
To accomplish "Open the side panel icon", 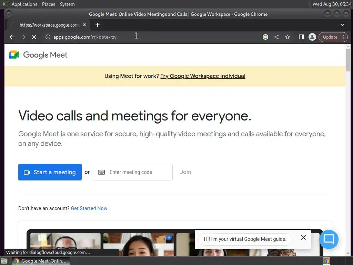I will [x=301, y=37].
